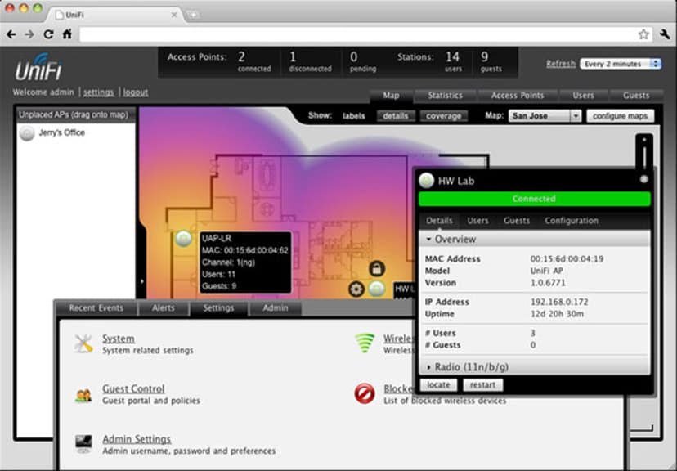
Task: Click the browser address bar
Action: pos(358,34)
